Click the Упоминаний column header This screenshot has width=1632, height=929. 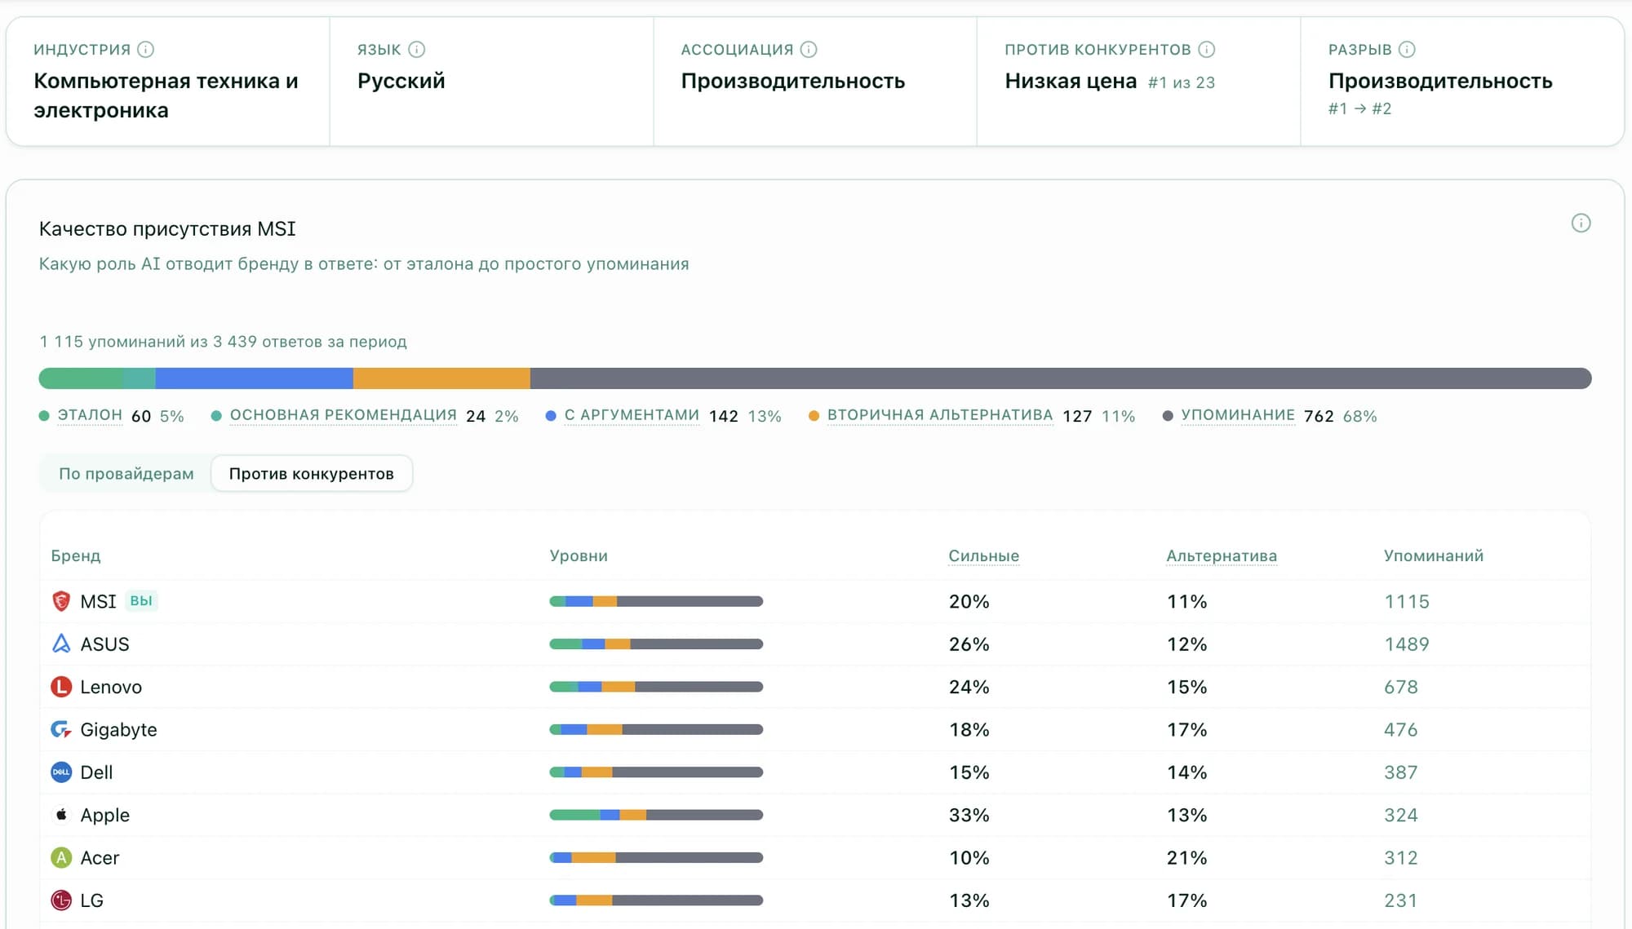(1433, 556)
